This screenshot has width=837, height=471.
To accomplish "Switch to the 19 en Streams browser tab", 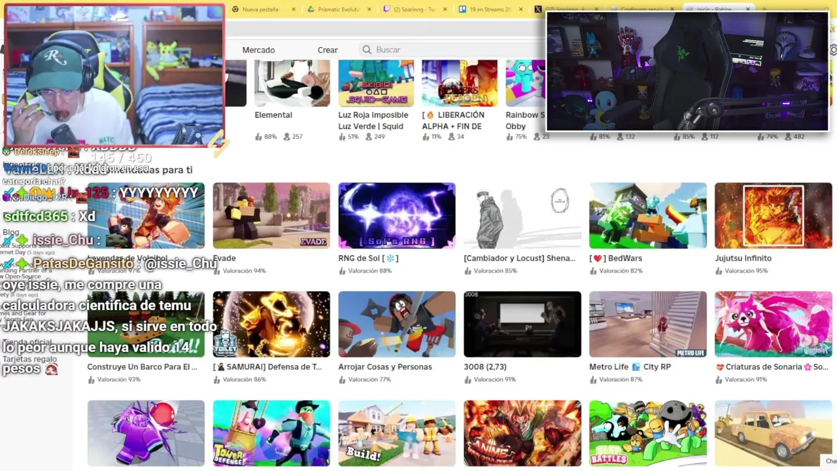I will (490, 9).
